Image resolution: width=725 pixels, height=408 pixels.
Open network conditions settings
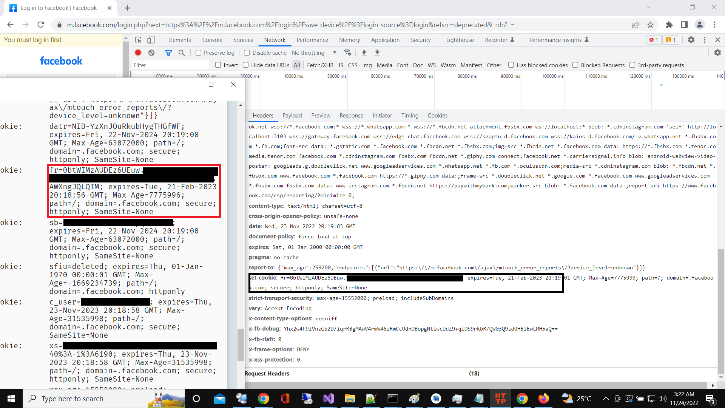point(348,53)
